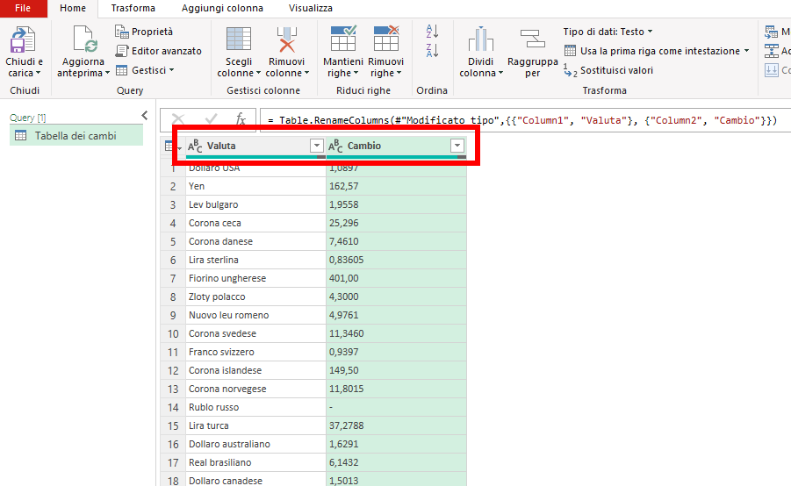Viewport: 791px width, 486px height.
Task: Click the table icon of Tabella dei cambi
Action: point(21,136)
